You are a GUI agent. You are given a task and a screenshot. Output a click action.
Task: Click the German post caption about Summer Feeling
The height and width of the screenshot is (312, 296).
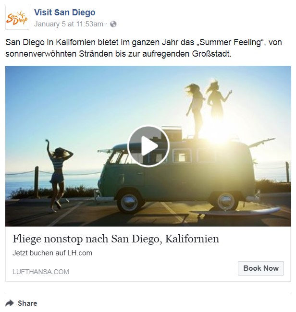point(143,48)
